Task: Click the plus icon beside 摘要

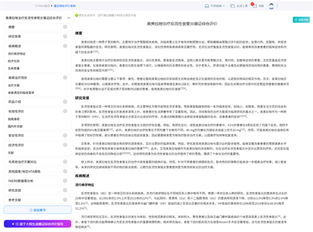Action: tap(64, 27)
